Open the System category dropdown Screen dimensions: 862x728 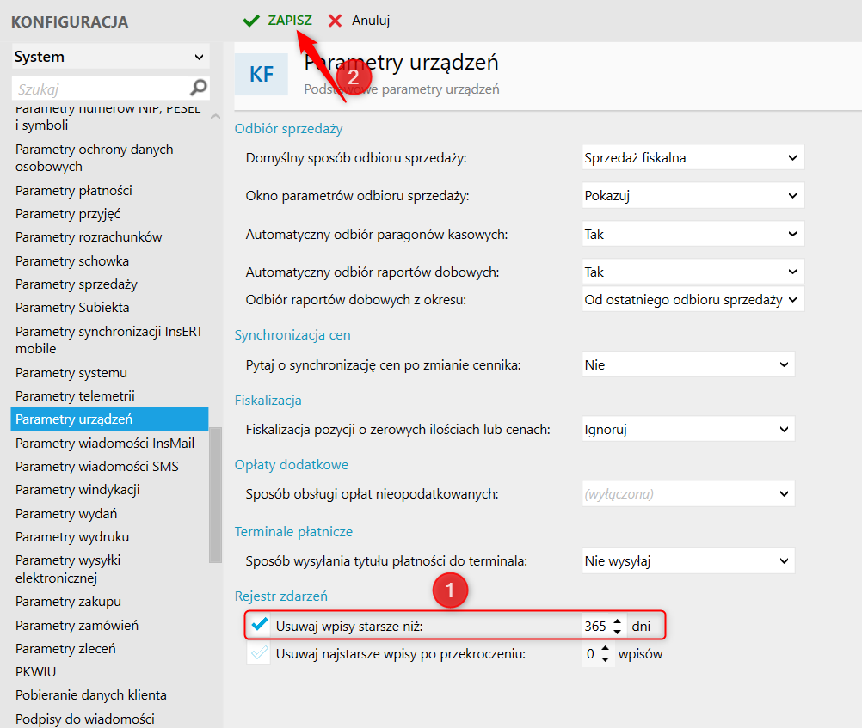111,58
